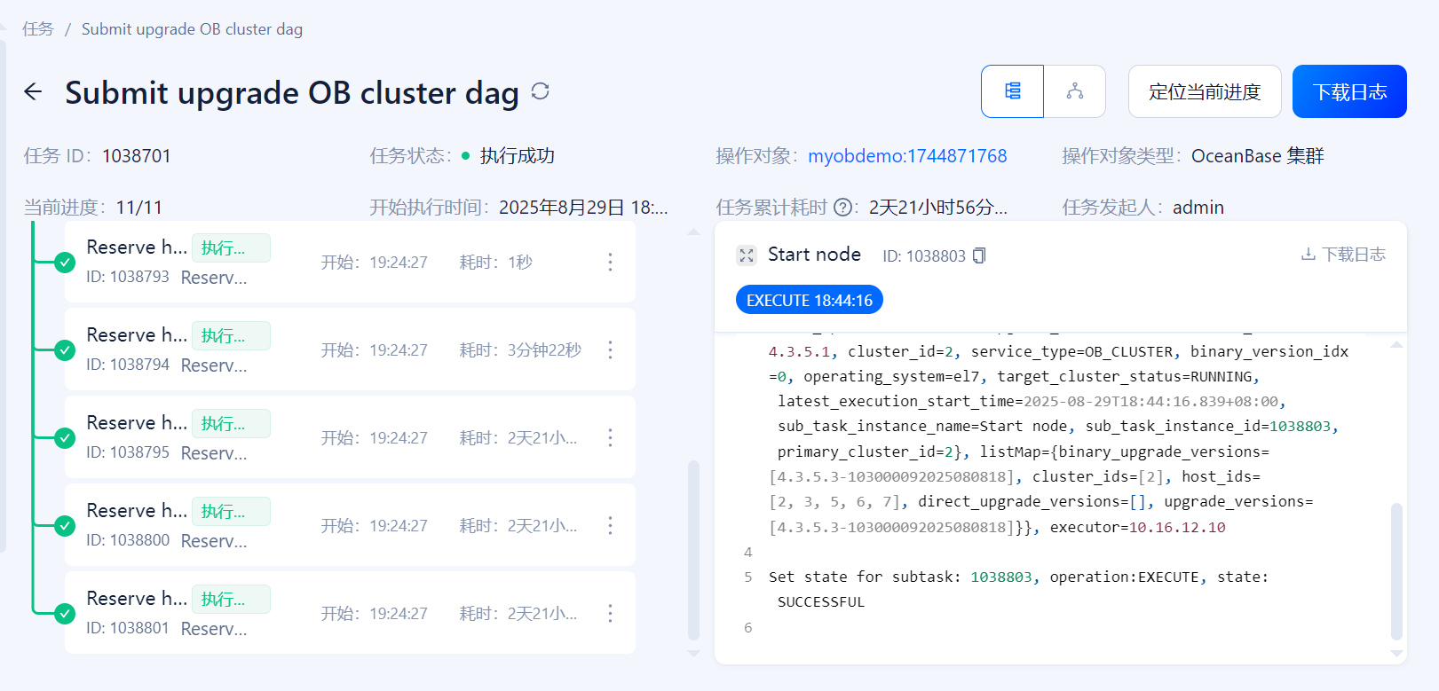The height and width of the screenshot is (691, 1439).
Task: Click the refresh icon next to title
Action: [x=540, y=91]
